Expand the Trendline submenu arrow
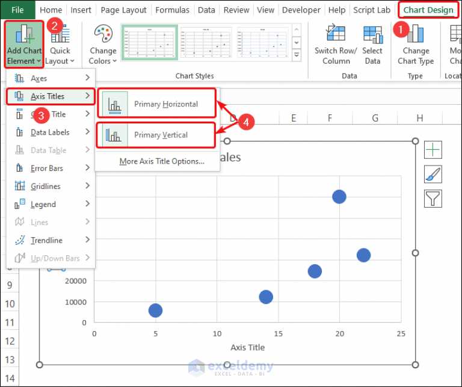Viewport: 462px width, 387px height. pos(87,240)
